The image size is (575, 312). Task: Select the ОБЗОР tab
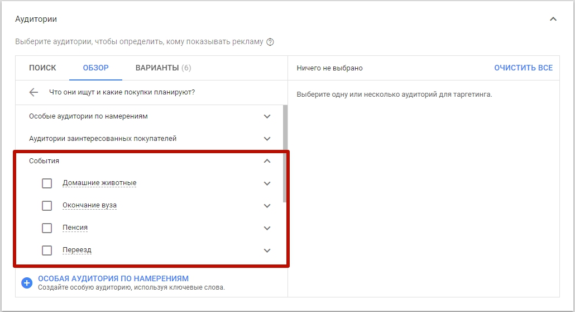click(x=95, y=68)
